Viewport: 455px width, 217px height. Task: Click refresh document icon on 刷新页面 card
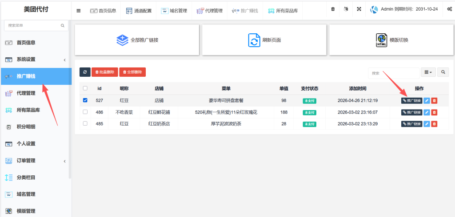[x=254, y=40]
